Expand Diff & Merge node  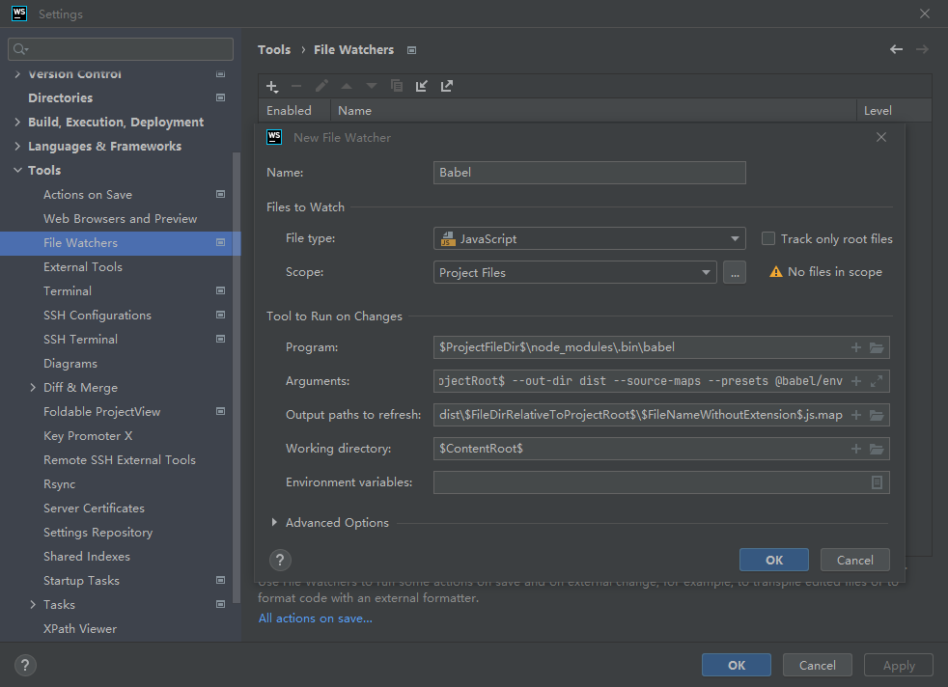tap(33, 387)
